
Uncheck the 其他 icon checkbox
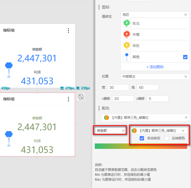pyautogui.click(x=185, y=57)
